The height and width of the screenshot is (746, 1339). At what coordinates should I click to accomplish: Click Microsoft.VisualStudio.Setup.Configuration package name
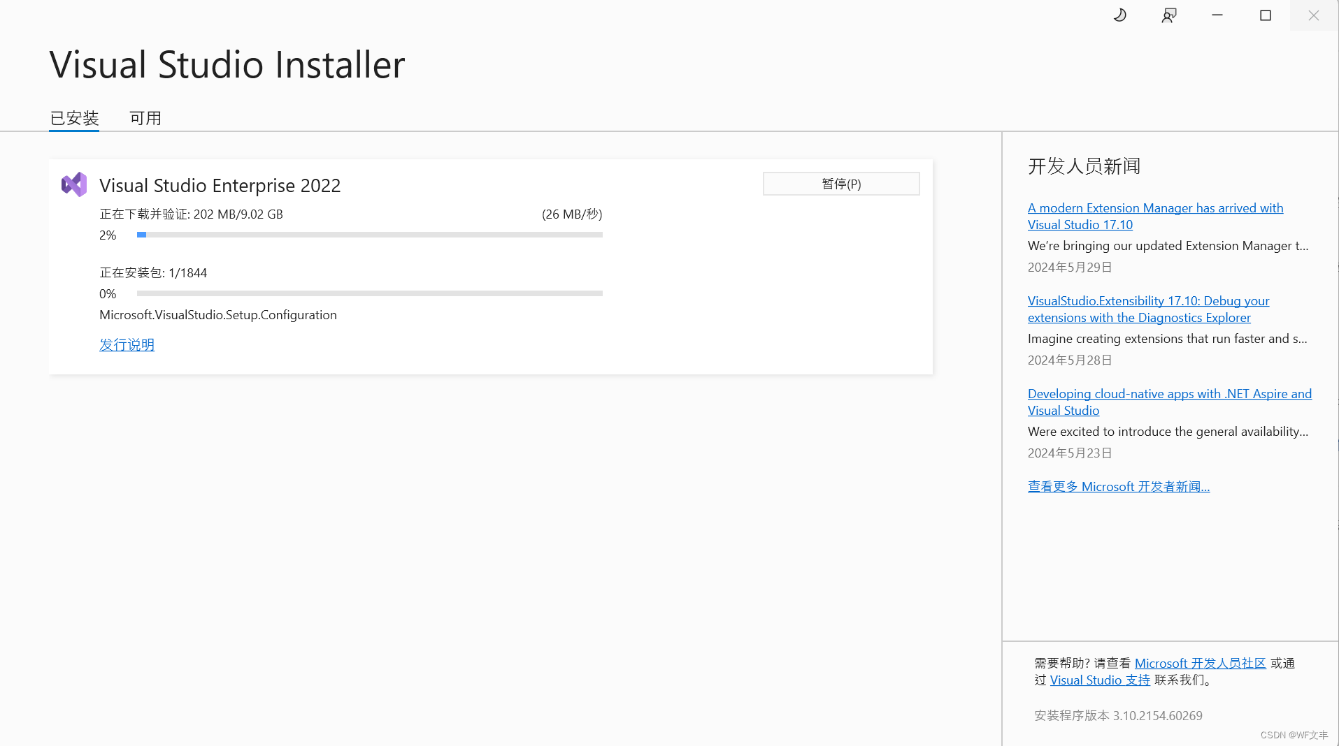coord(218,314)
